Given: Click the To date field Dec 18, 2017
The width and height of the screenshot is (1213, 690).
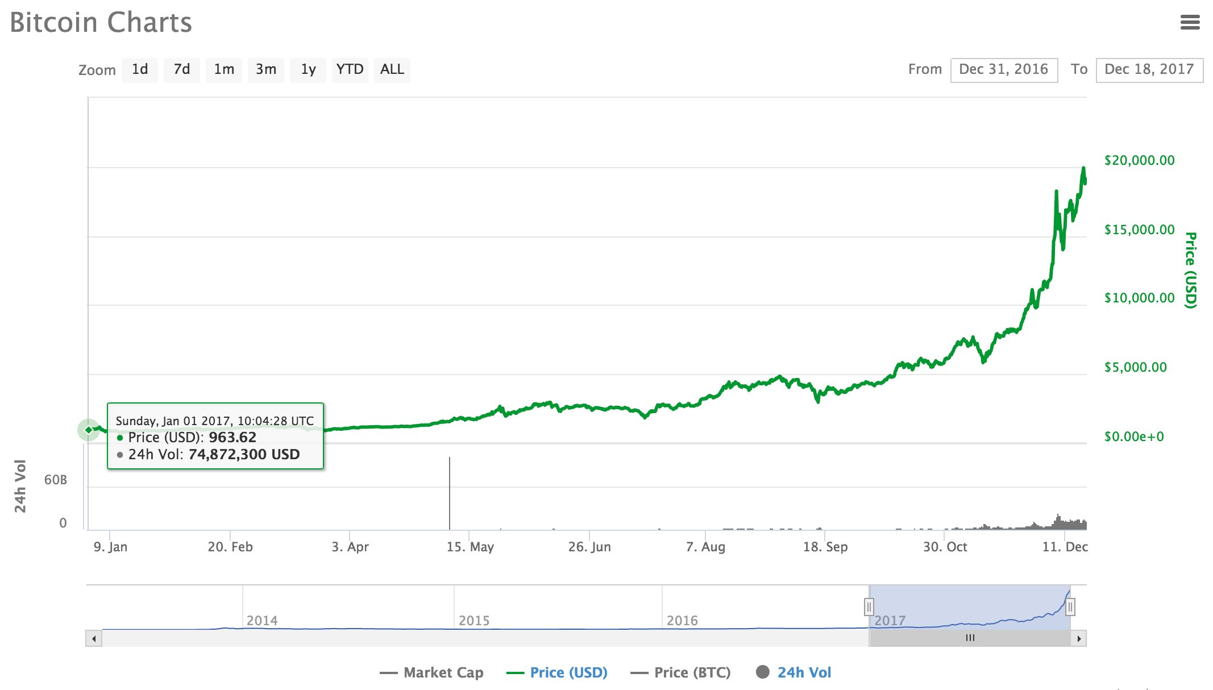Looking at the screenshot, I should (1149, 70).
